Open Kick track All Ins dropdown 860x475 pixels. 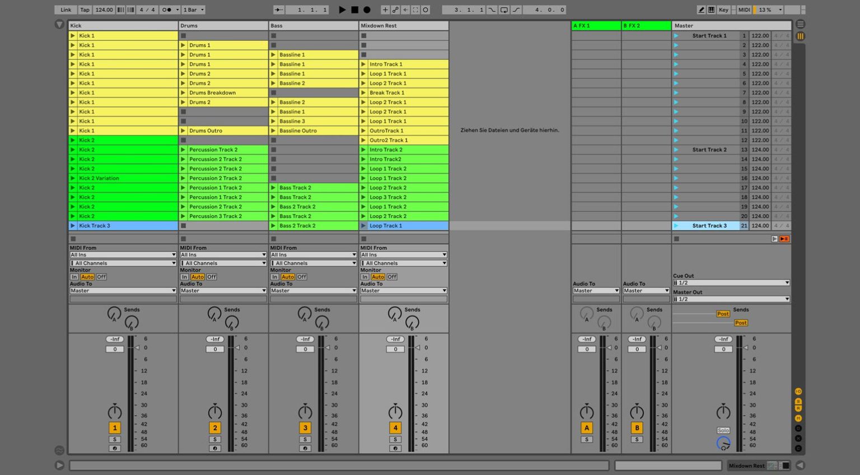[123, 255]
